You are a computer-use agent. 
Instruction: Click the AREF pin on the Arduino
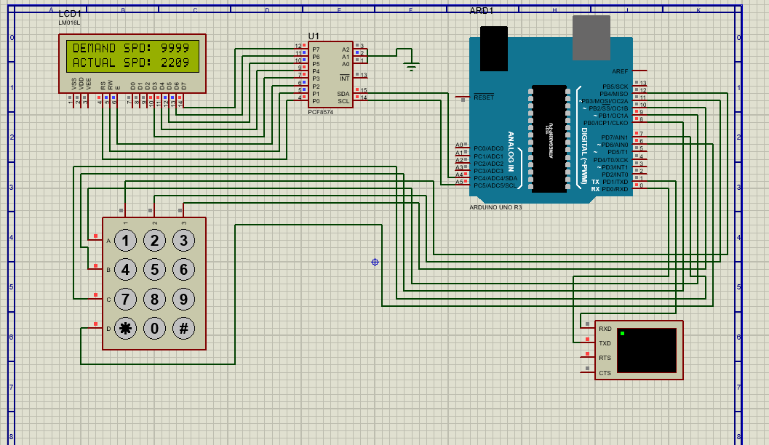(x=640, y=70)
